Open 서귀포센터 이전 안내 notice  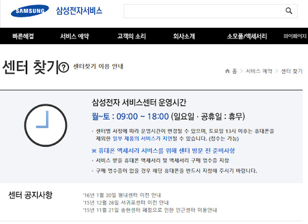pyautogui.click(x=126, y=203)
